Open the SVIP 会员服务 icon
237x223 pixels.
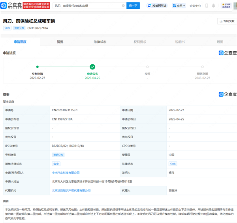(x=226, y=6)
